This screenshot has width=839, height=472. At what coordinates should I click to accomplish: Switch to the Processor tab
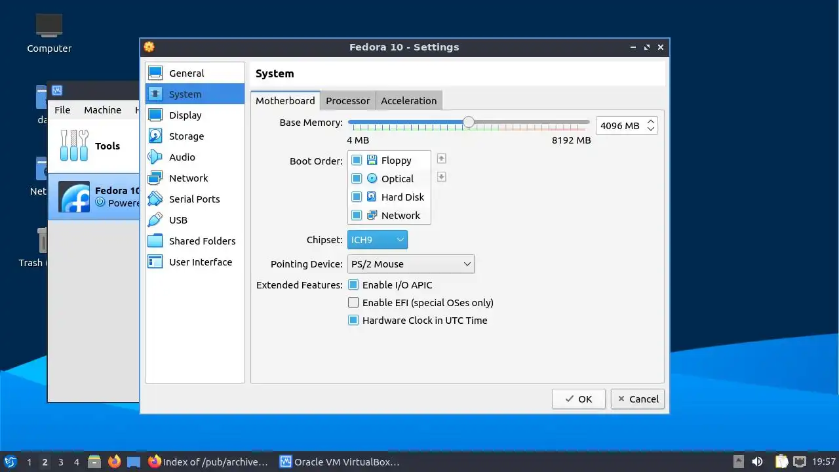click(x=347, y=101)
